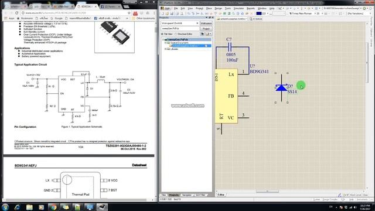This screenshot has height=211, width=375.
Task: Collapse the sweepGen.PrjPcb project tree node
Action: (x=163, y=40)
